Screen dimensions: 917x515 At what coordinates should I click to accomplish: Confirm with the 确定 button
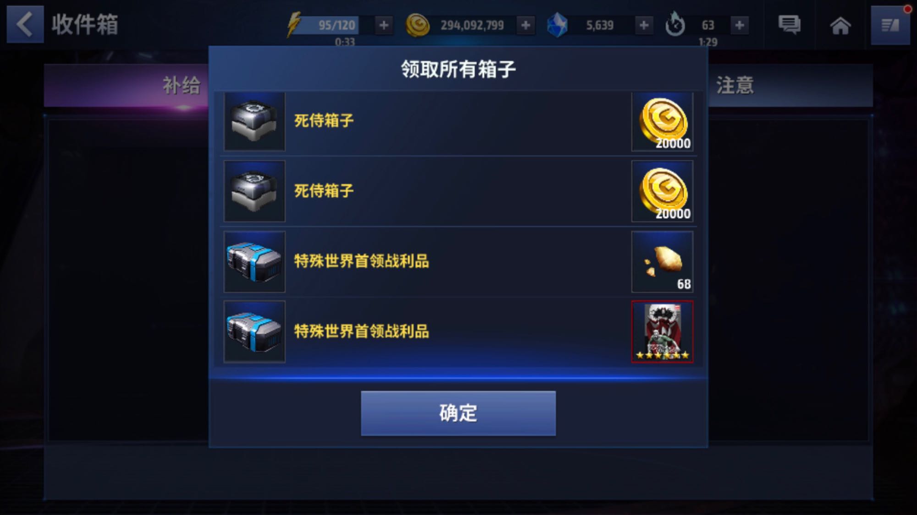pyautogui.click(x=458, y=413)
